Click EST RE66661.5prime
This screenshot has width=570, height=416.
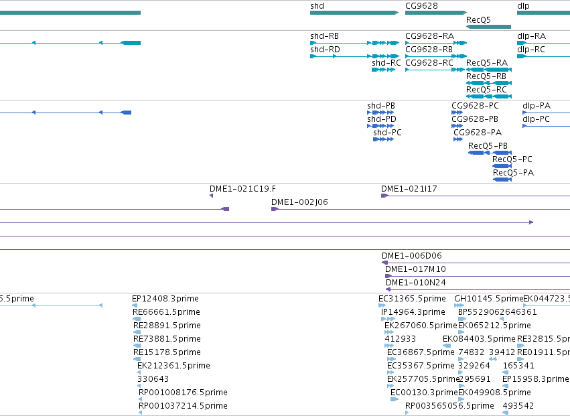pos(166,312)
